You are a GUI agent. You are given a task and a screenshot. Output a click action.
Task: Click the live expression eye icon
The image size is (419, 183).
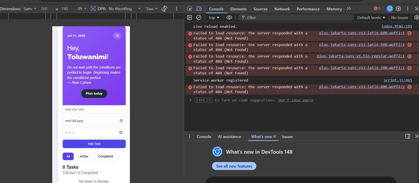(x=229, y=17)
